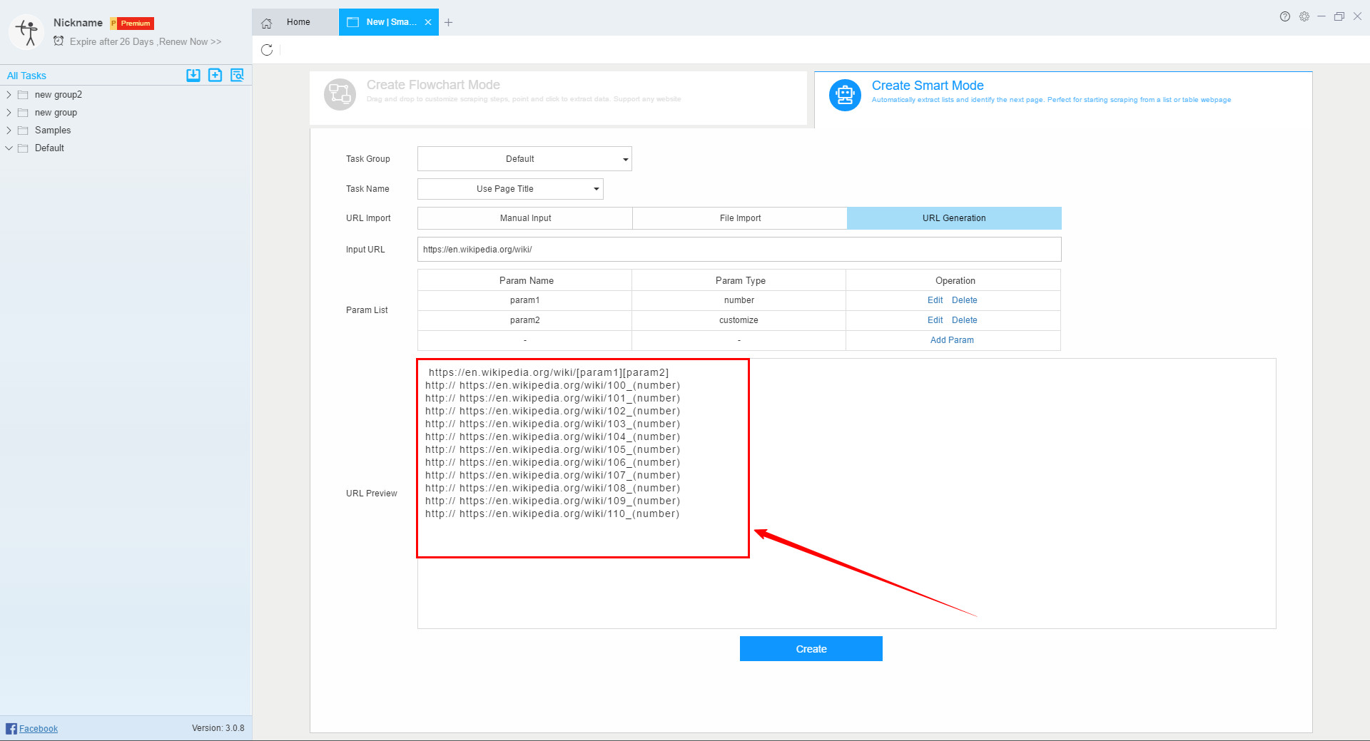Click the Nickname label
This screenshot has width=1370, height=741.
78,23
